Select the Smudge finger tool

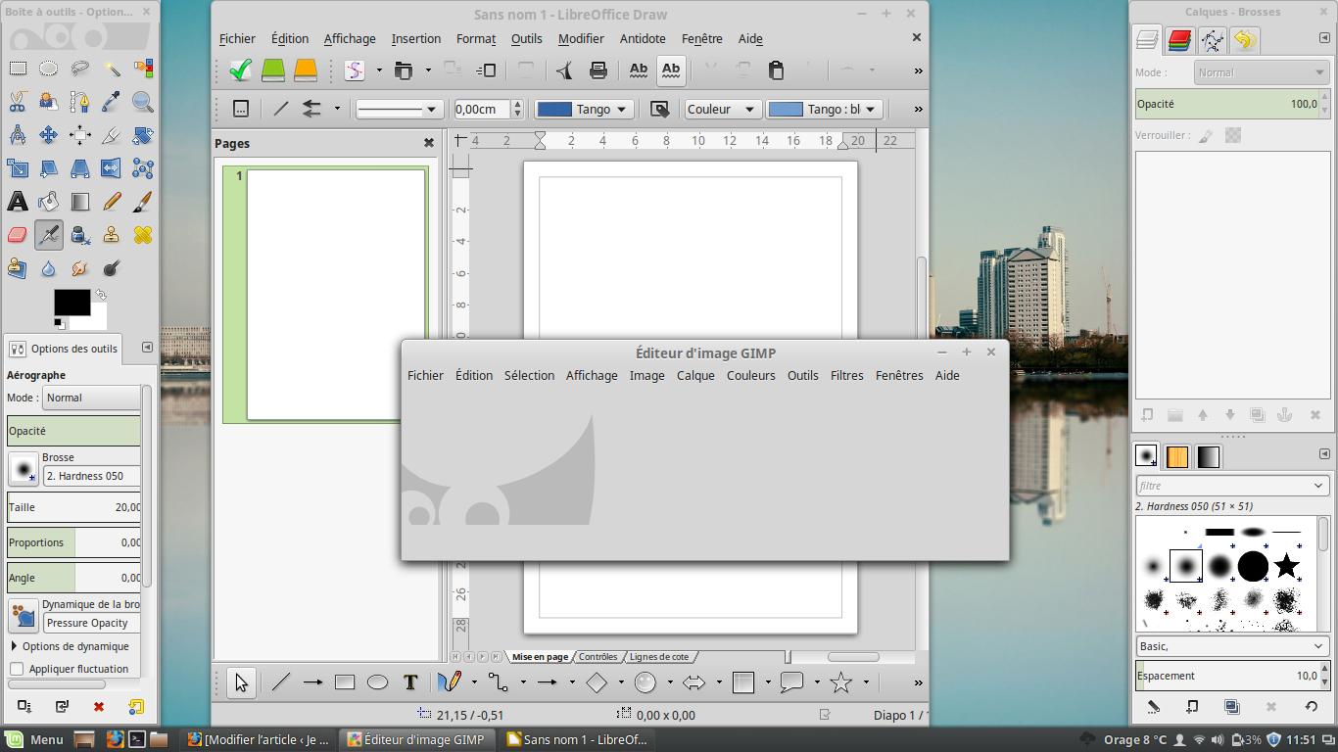pos(80,268)
